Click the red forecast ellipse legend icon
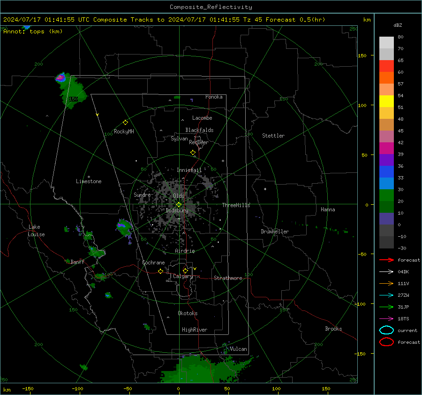Viewport: 422px width, 395px height. tap(386, 342)
